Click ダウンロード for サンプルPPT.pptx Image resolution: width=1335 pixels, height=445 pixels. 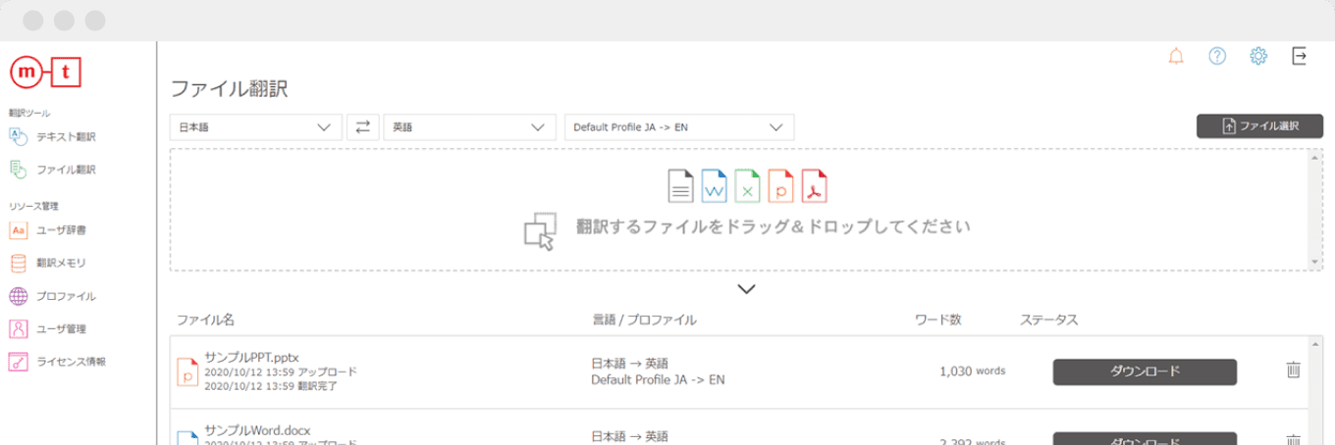click(1145, 371)
